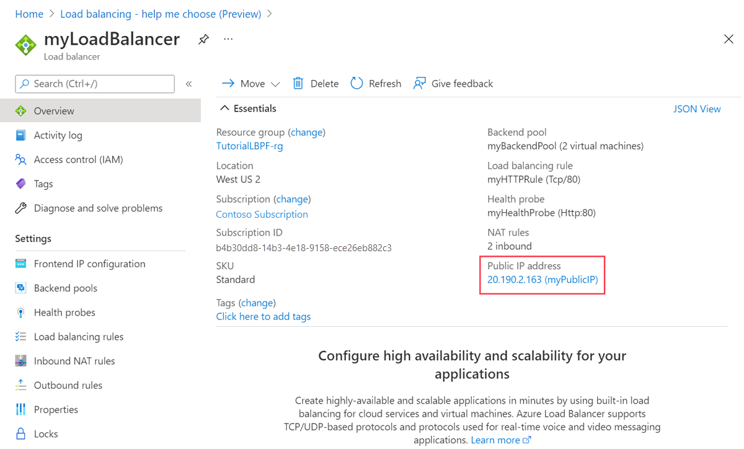The height and width of the screenshot is (449, 744).
Task: Click the resource search field
Action: click(x=94, y=83)
